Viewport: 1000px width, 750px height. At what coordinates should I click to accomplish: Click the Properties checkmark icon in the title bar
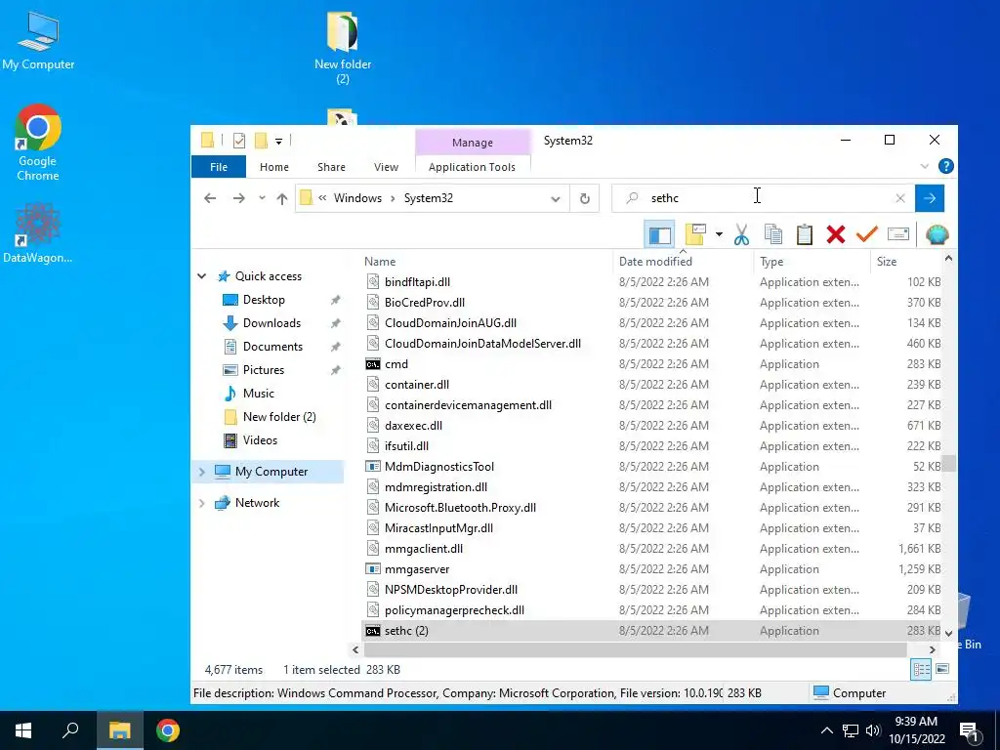coord(239,141)
